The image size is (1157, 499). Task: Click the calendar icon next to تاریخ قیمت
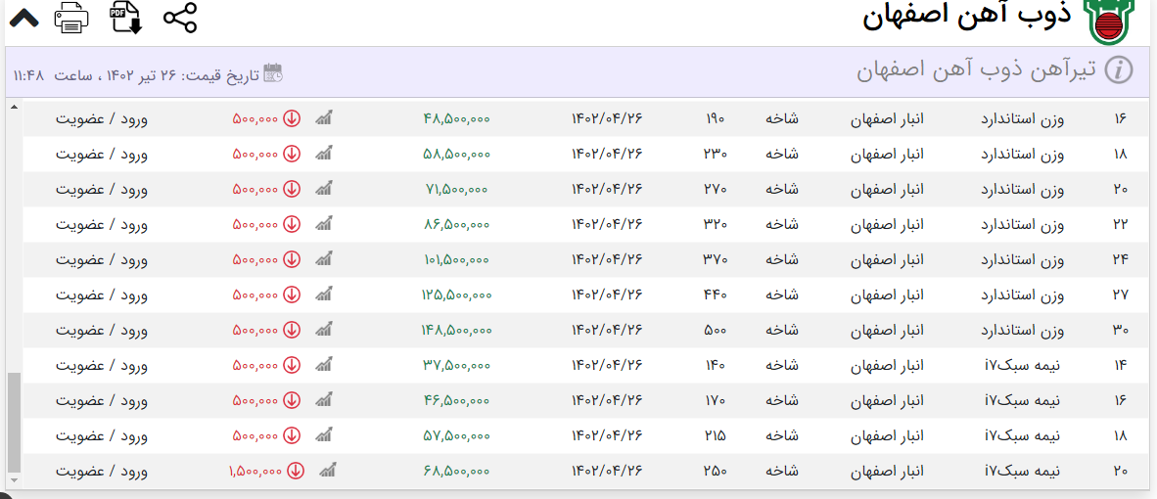[x=273, y=71]
